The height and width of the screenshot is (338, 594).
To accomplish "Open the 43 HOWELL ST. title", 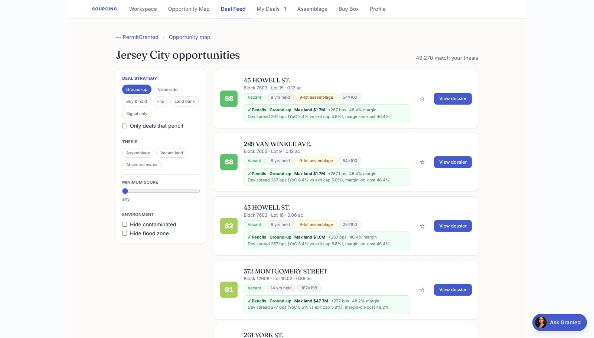I will pyautogui.click(x=267, y=207).
